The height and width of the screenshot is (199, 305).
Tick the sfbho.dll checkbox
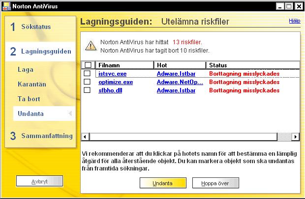point(87,90)
